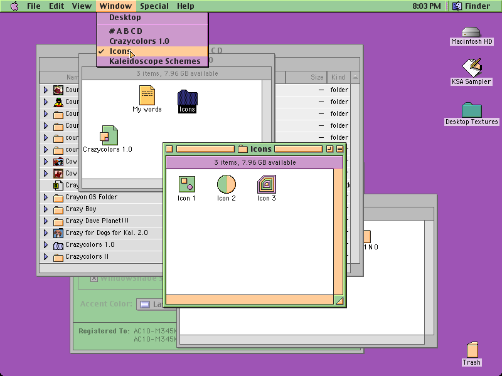This screenshot has width=502, height=376.
Task: Open the Edit menu
Action: pos(56,6)
